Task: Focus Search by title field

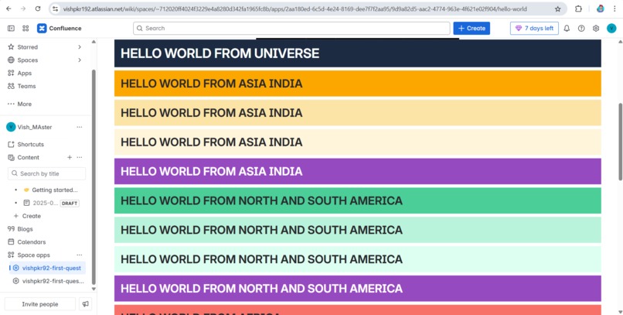Action: tap(47, 173)
